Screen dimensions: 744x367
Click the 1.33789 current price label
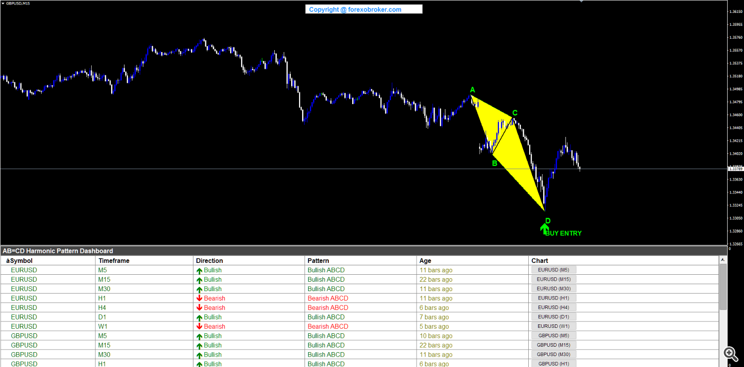(735, 169)
